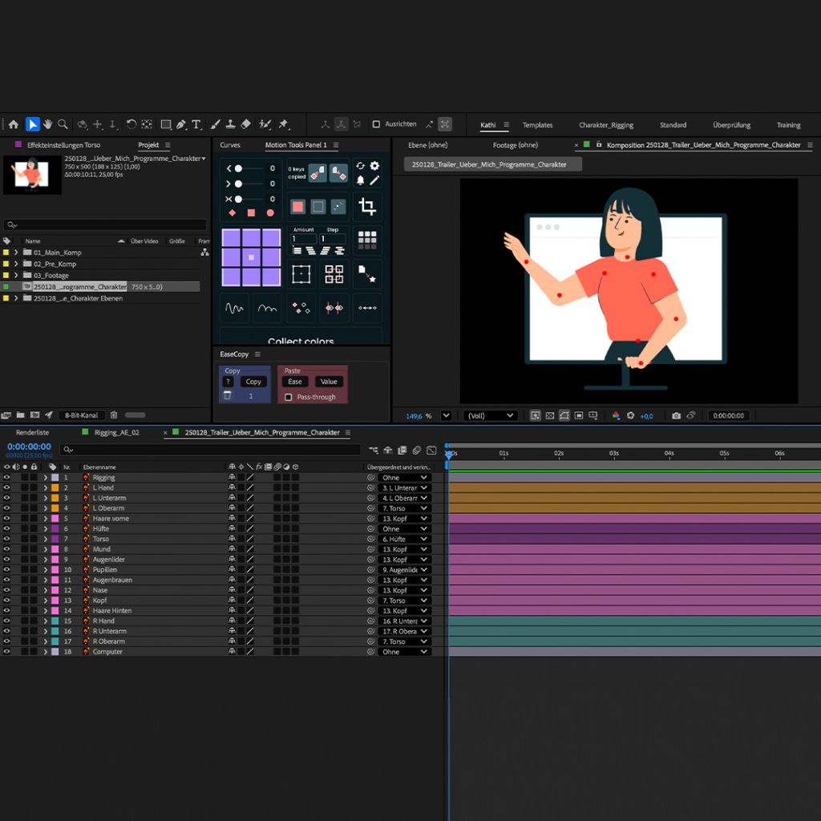Take a snapshot with the camera icon
The image size is (821, 821).
(x=677, y=416)
